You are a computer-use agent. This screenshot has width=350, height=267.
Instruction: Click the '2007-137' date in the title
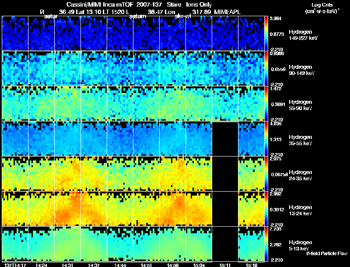click(x=149, y=4)
